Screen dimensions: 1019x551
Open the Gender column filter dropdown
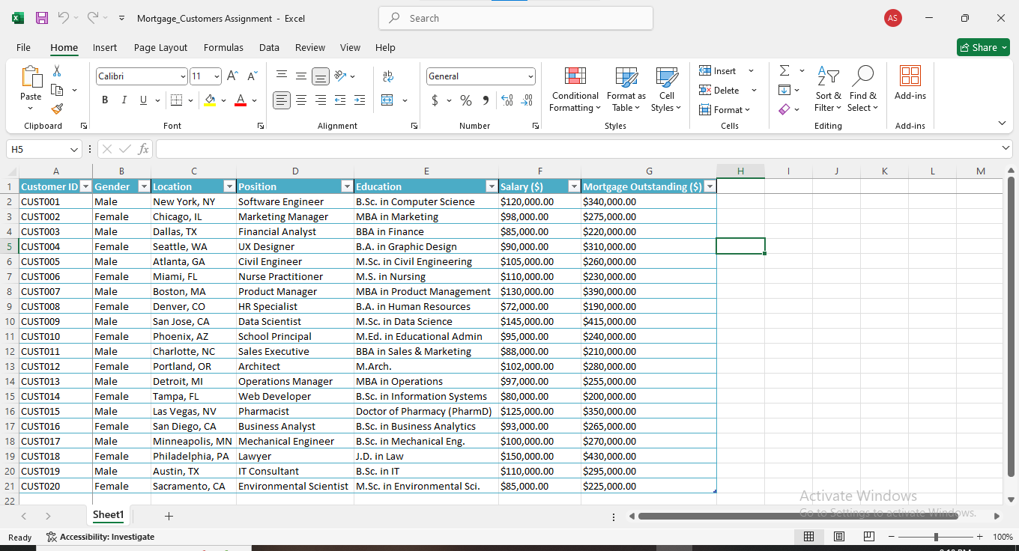tap(143, 186)
